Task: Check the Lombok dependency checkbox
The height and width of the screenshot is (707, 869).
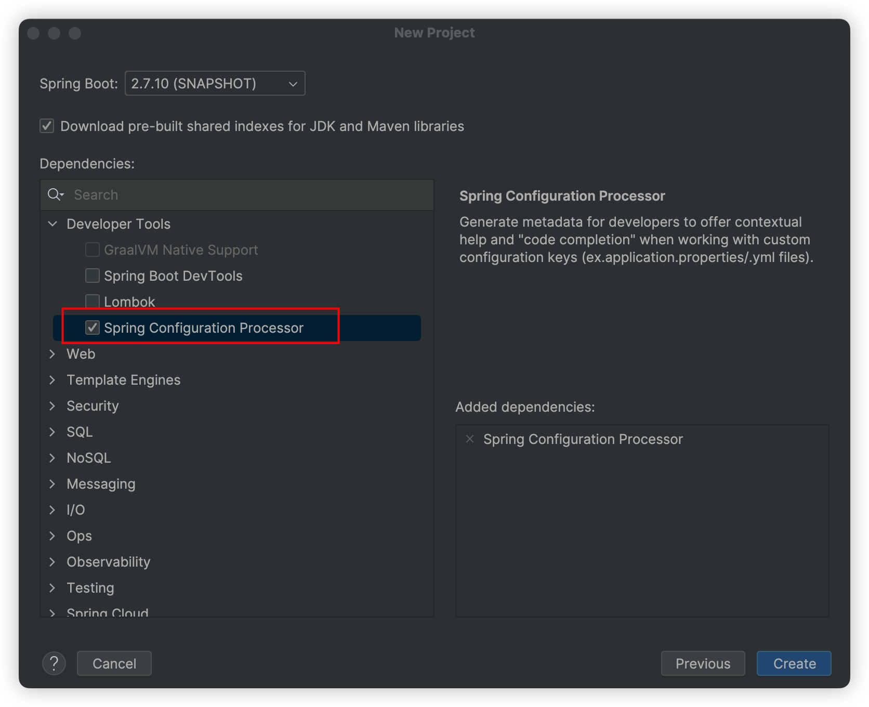Action: 93,302
